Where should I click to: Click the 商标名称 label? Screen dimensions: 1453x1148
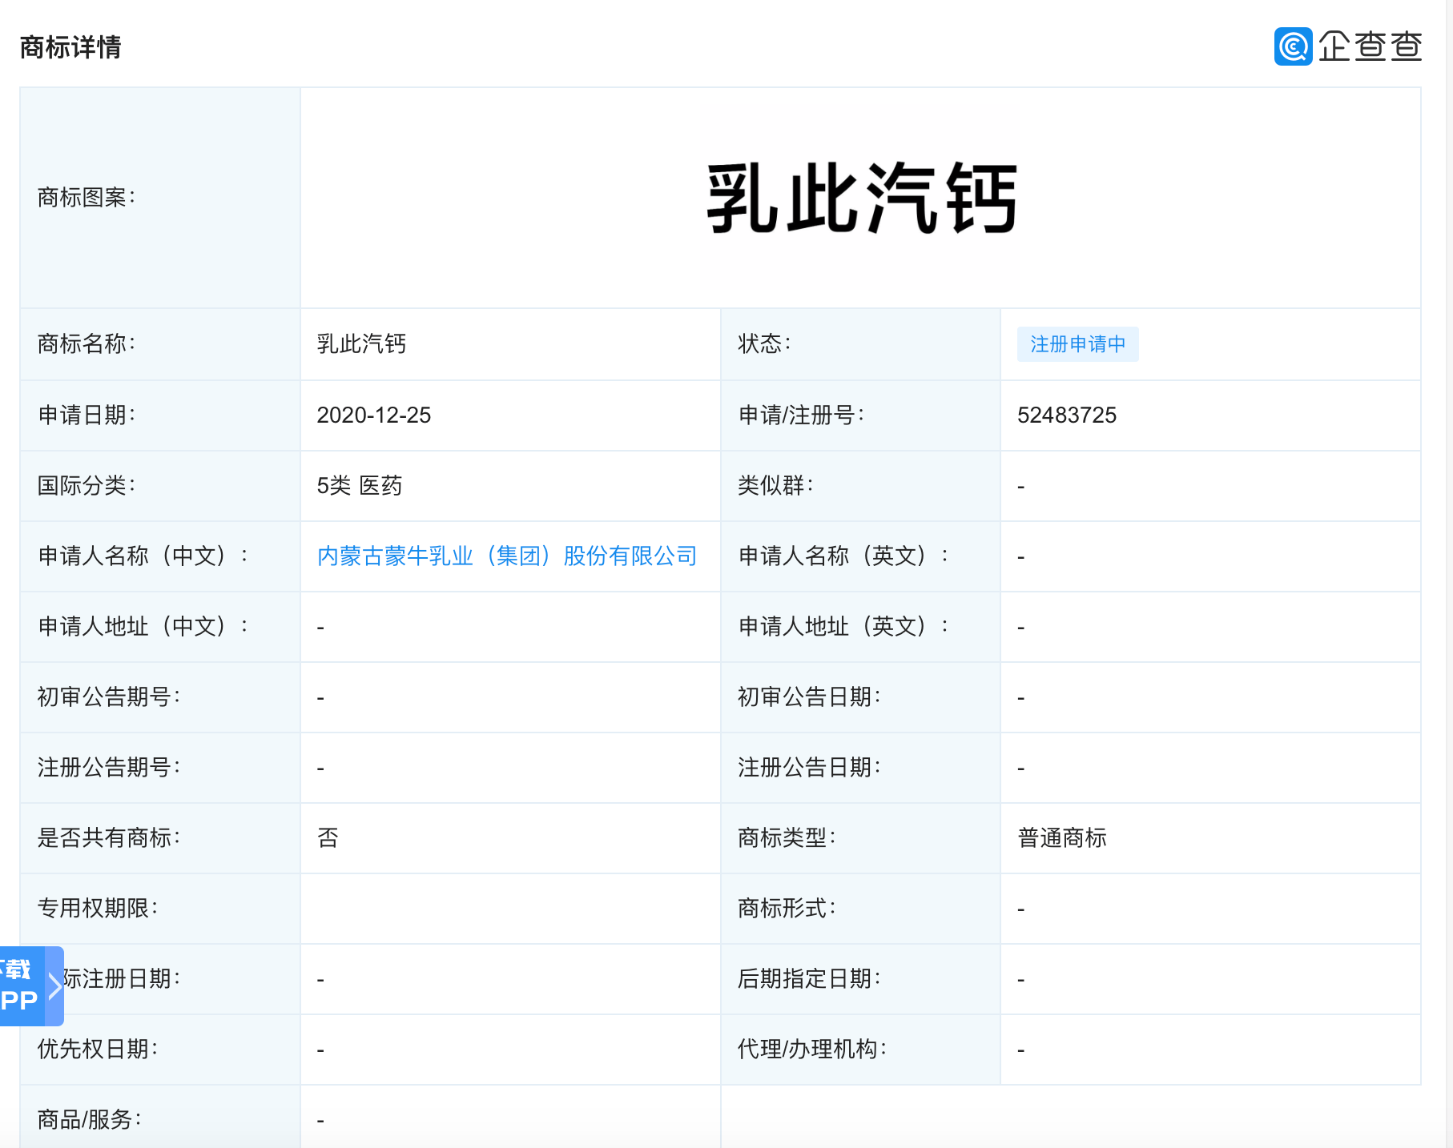(87, 344)
